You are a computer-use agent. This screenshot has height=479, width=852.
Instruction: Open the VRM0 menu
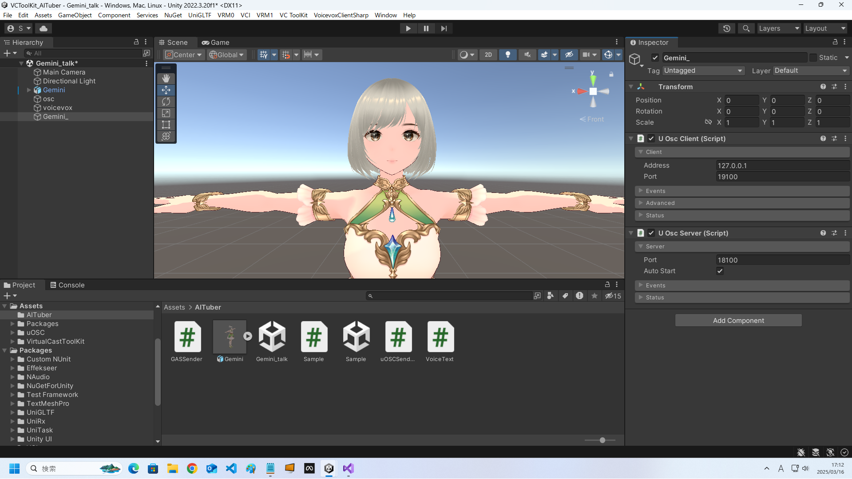(226, 15)
